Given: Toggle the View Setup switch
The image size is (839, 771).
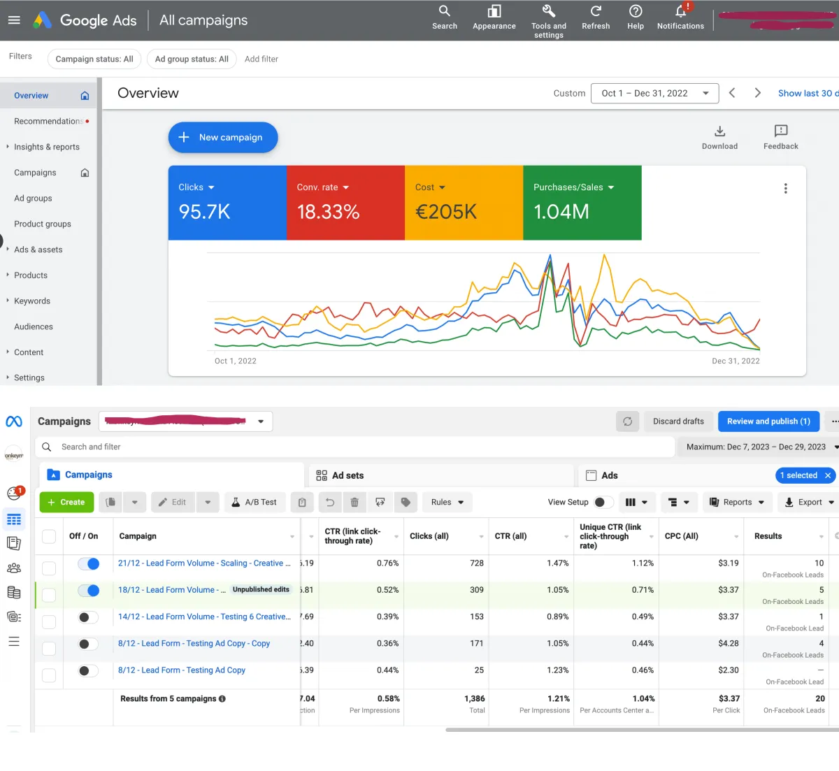Looking at the screenshot, I should tap(603, 502).
